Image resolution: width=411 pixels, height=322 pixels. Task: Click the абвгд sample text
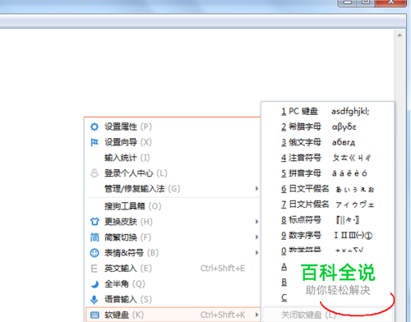coord(344,142)
